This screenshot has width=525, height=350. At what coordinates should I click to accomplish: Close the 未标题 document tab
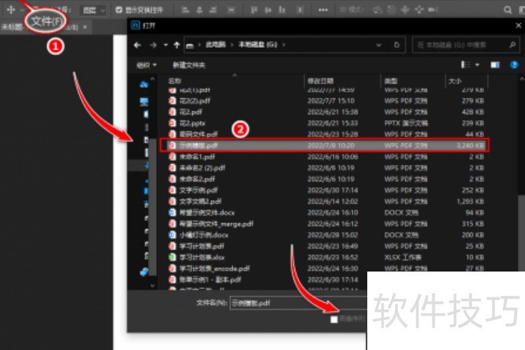[x=85, y=27]
